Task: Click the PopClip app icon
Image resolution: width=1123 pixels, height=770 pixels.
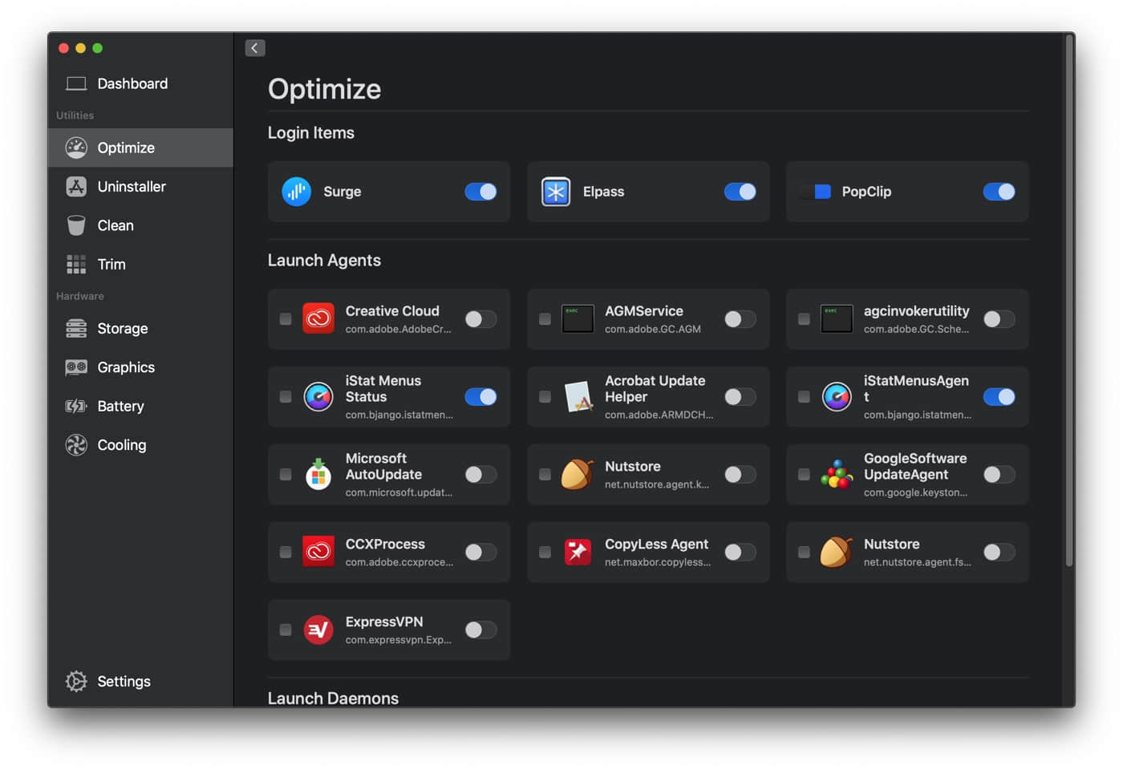Action: click(815, 192)
